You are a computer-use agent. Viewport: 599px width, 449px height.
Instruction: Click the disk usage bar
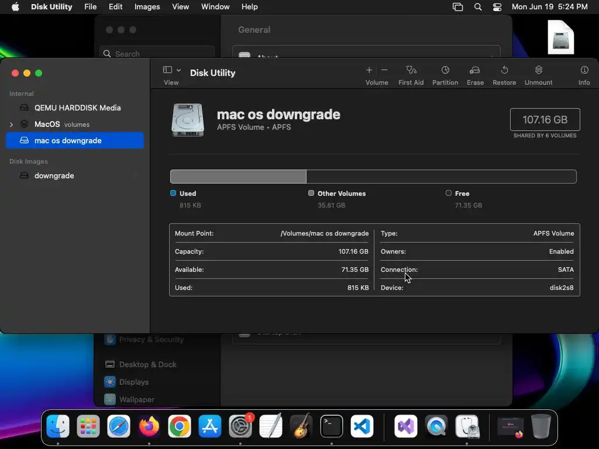373,177
